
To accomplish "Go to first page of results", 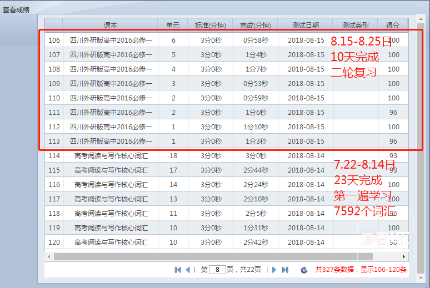I will [x=178, y=270].
